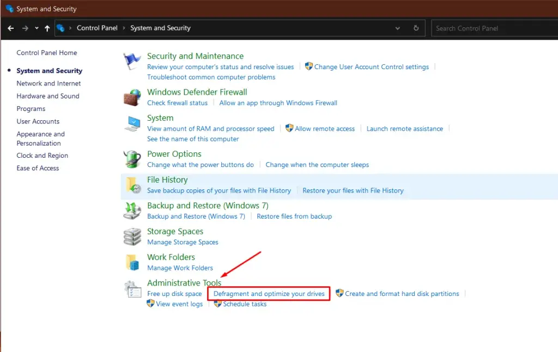Click Allow an app through Windows Firewall
The height and width of the screenshot is (352, 558).
tap(278, 103)
